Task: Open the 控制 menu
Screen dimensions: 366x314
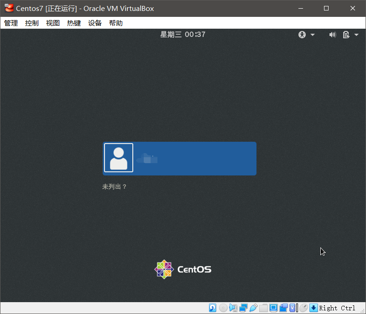Action: pos(32,23)
